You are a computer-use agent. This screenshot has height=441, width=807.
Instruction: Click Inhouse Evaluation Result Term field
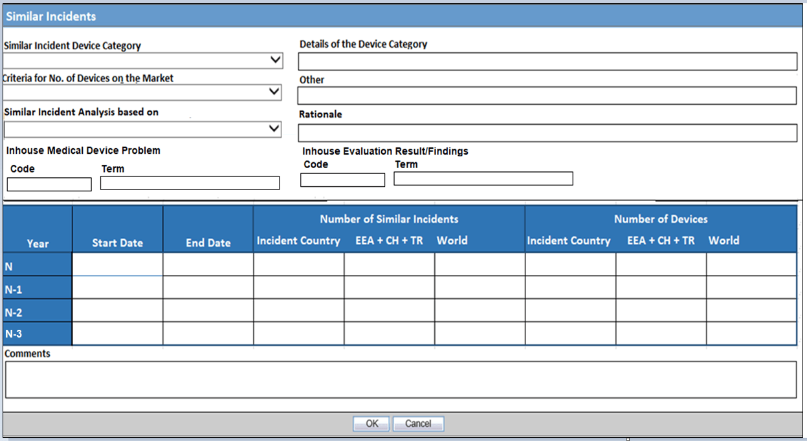[483, 178]
